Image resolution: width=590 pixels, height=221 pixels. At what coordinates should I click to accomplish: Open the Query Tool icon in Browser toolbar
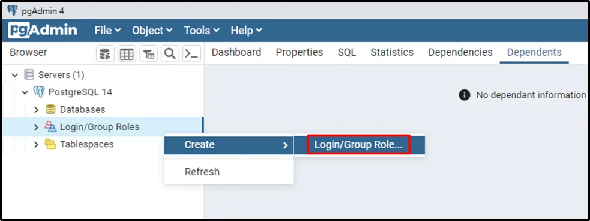point(106,54)
